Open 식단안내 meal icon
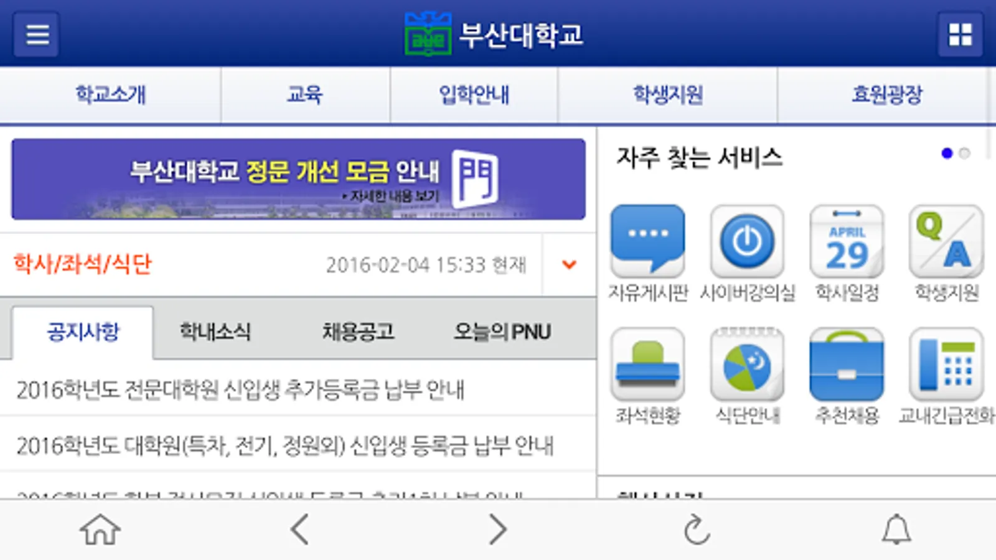The height and width of the screenshot is (560, 996). 747,364
